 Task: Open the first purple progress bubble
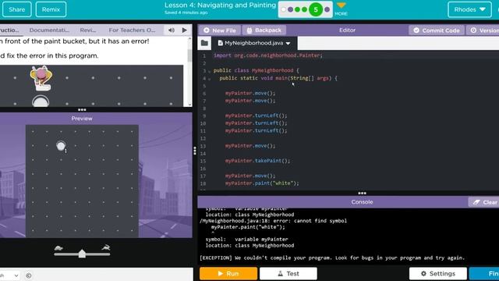pos(290,9)
